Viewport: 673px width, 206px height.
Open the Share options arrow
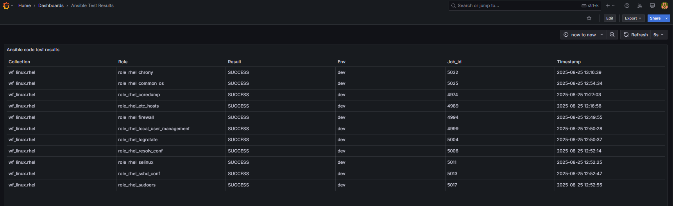pyautogui.click(x=667, y=18)
